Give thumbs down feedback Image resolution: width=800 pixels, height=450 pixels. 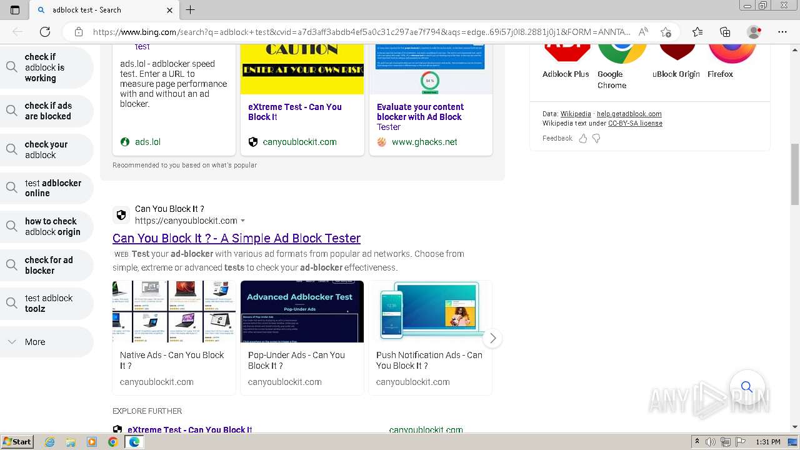pyautogui.click(x=596, y=139)
